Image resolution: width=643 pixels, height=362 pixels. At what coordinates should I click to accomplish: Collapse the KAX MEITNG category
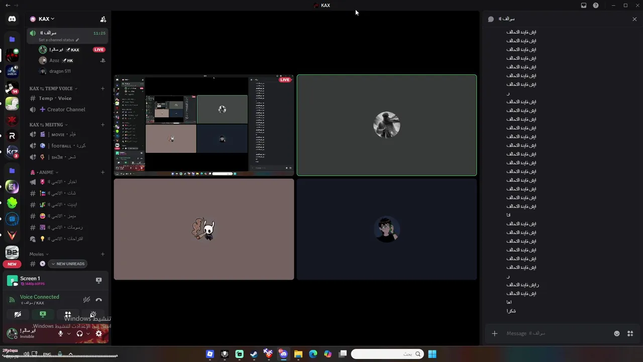[48, 125]
